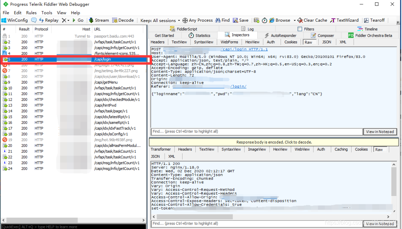The width and height of the screenshot is (402, 229).
Task: Click session list horizontal scrollbar right arrow
Action: [143, 220]
